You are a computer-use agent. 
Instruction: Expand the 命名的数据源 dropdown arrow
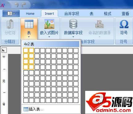(99, 37)
